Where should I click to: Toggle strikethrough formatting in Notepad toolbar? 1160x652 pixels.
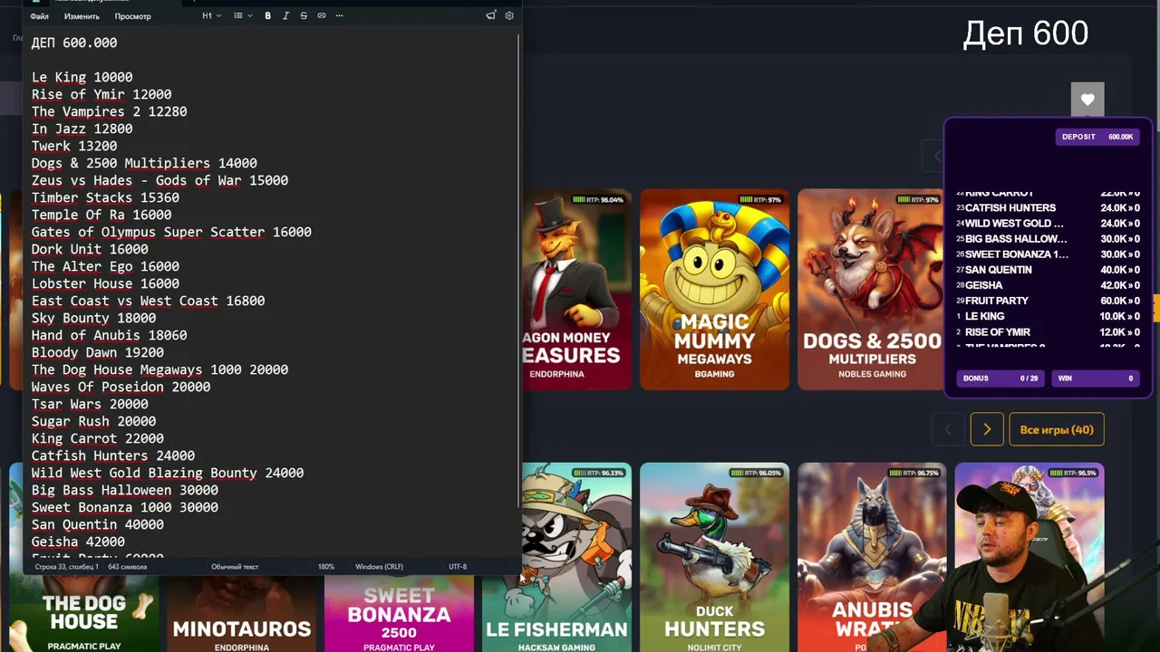[x=304, y=15]
